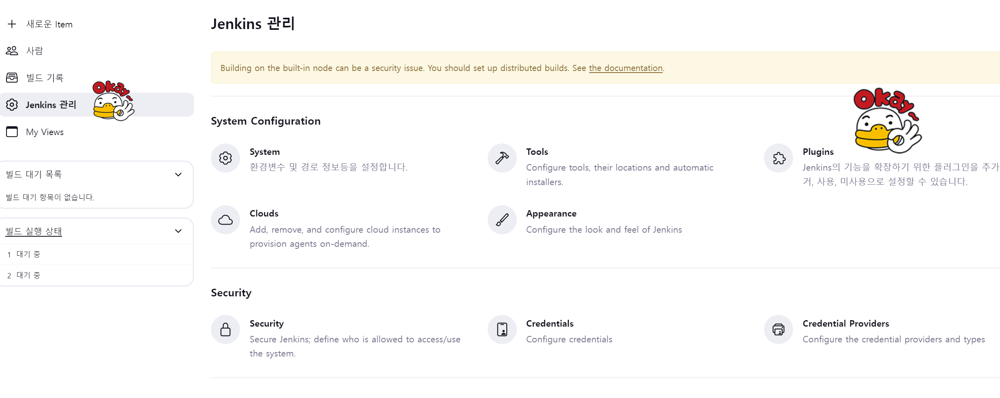
Task: Collapse the 빌드 실행 상태 panel chevron
Action: 178,231
